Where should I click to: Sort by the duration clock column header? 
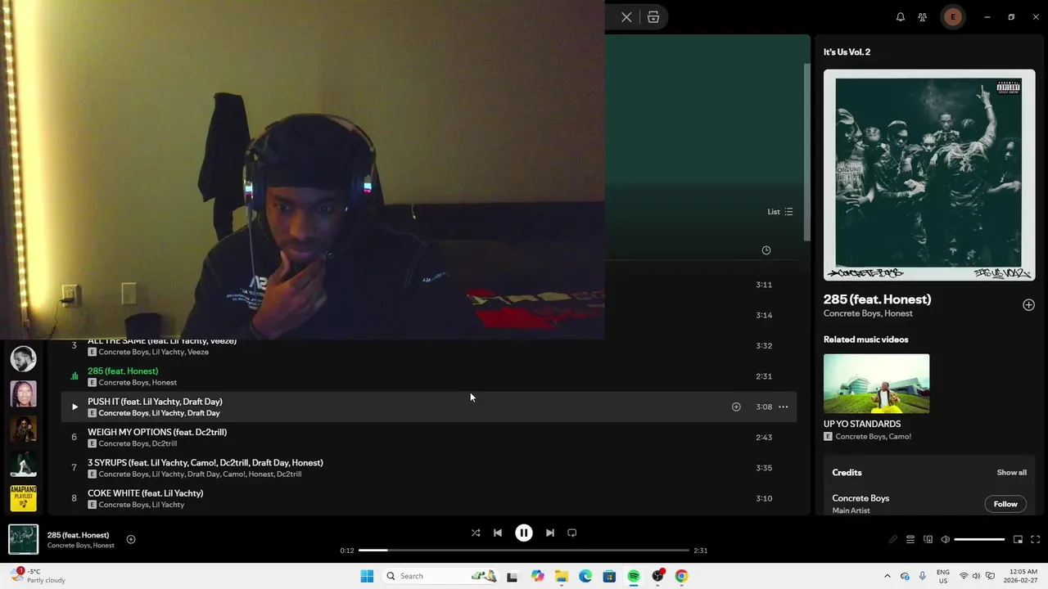(x=766, y=250)
